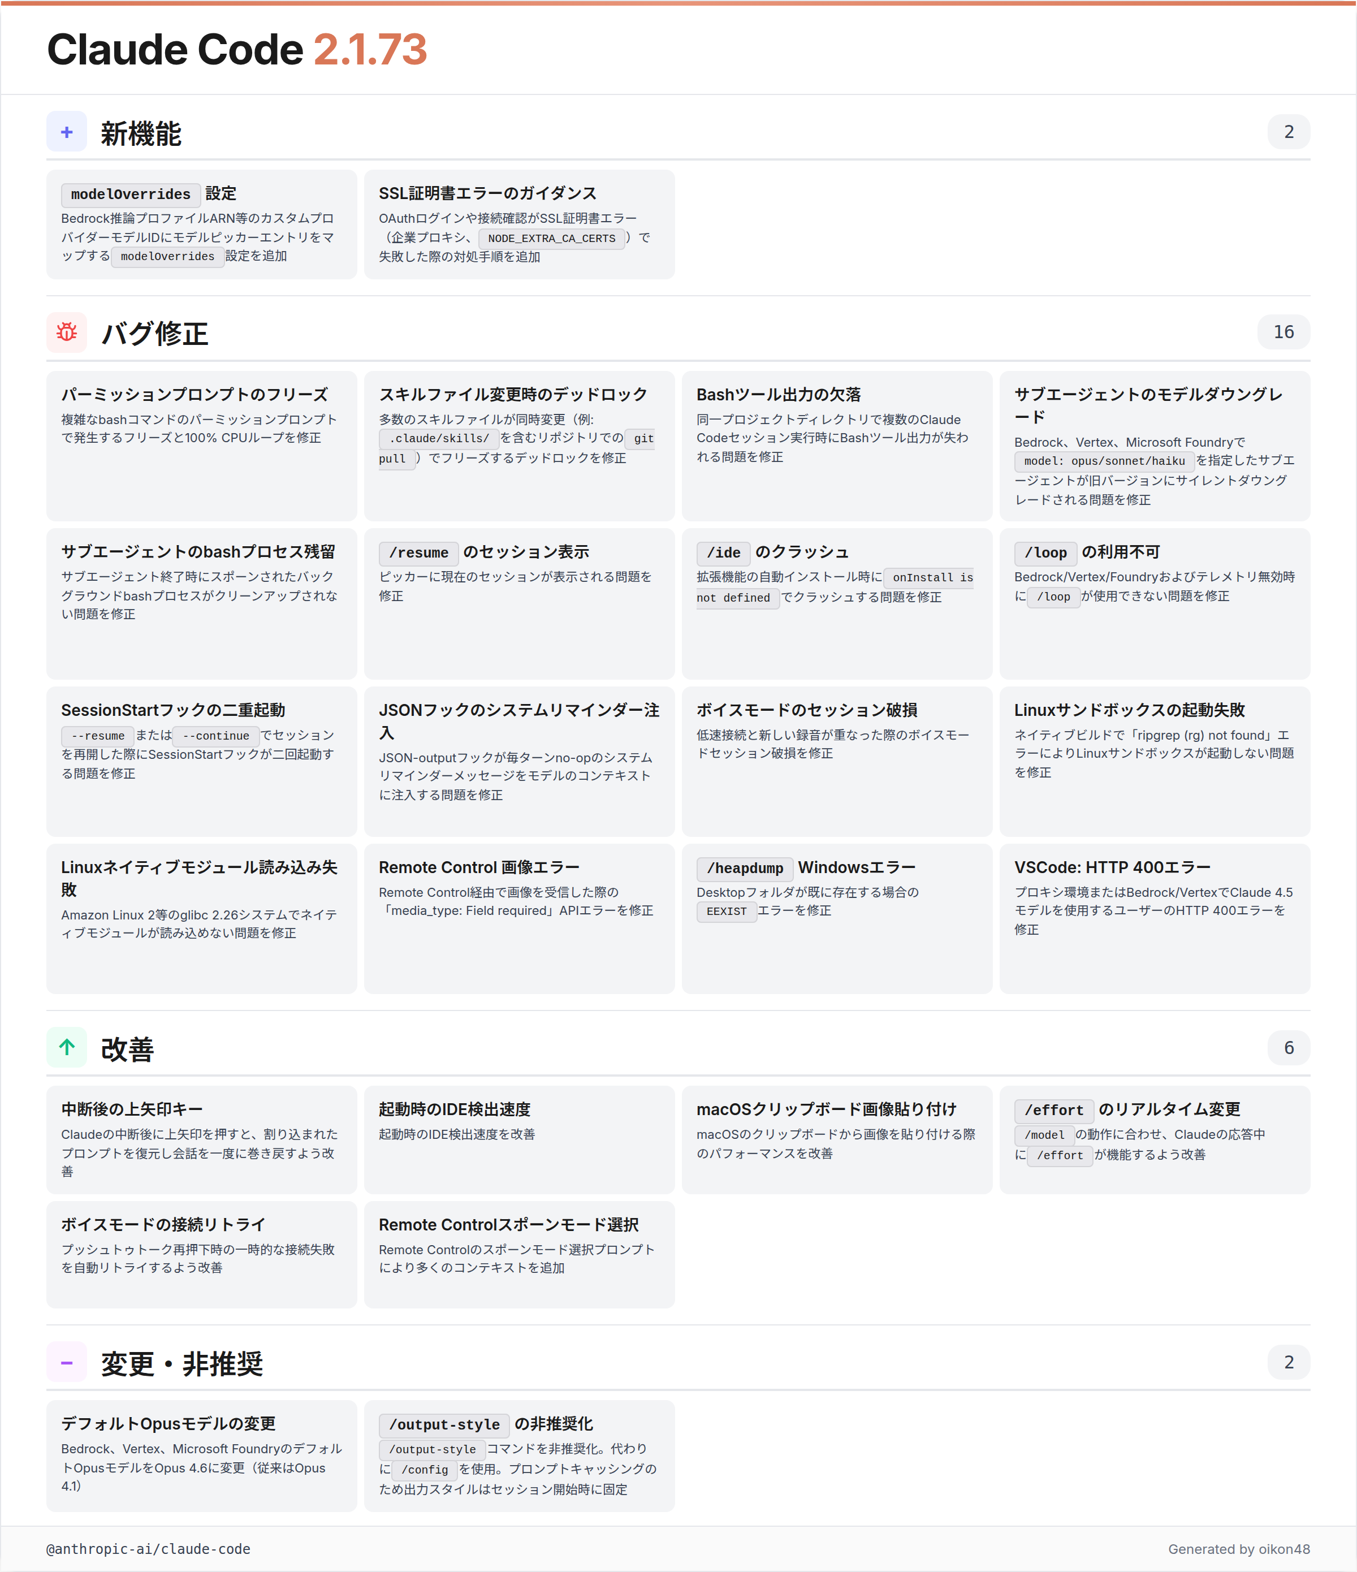This screenshot has height=1572, width=1357.
Task: Click the バグ修正 section heading
Action: (155, 334)
